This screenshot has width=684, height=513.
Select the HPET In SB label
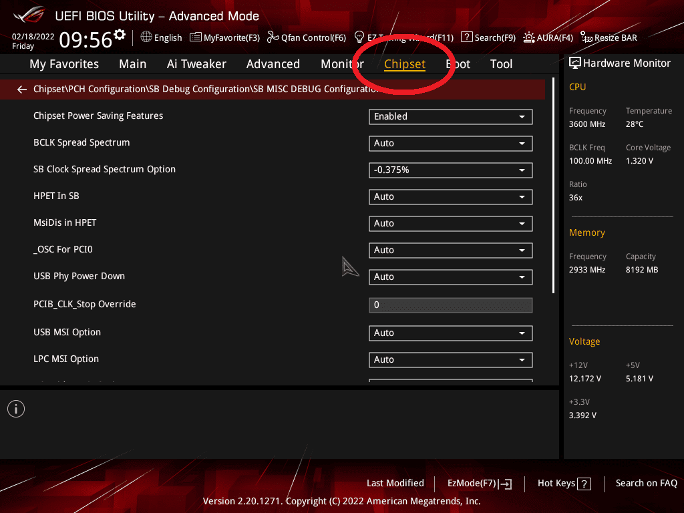point(56,196)
